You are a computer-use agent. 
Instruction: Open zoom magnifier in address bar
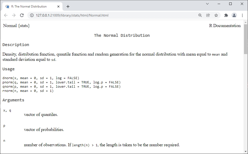tap(200, 15)
